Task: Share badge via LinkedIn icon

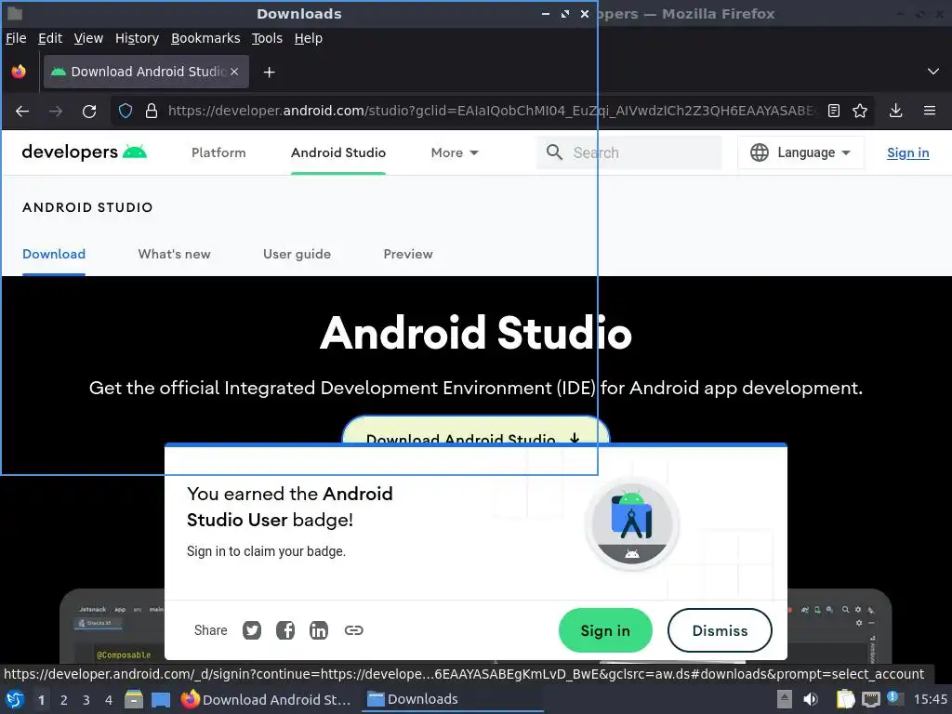Action: click(x=319, y=630)
